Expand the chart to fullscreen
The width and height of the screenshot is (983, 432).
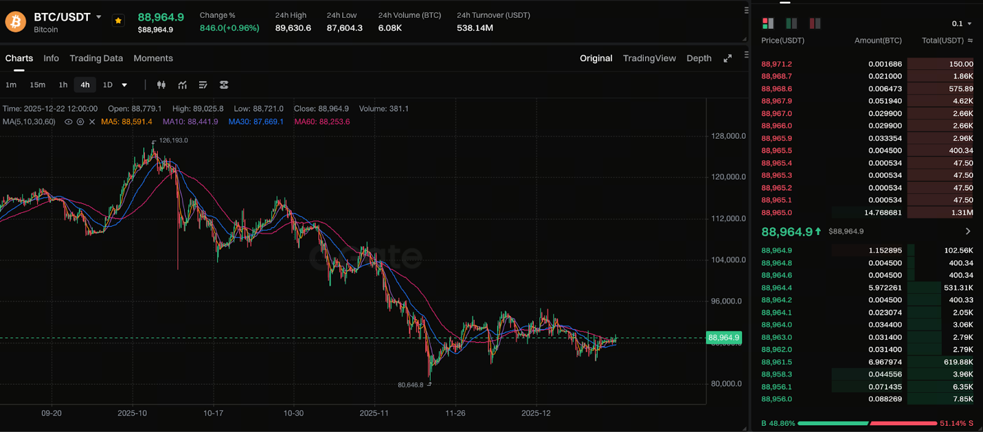pos(727,58)
